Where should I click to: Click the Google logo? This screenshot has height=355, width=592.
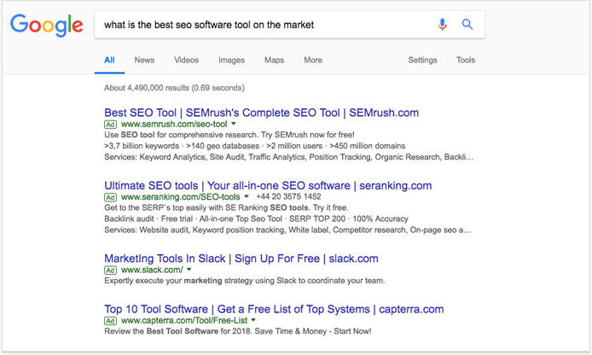pos(46,26)
